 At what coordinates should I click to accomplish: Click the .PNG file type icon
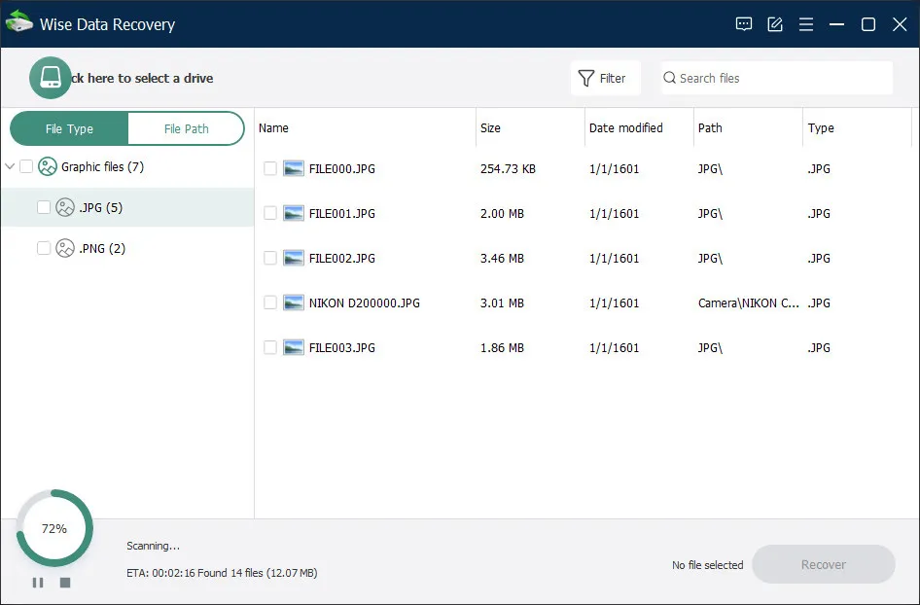(x=65, y=248)
